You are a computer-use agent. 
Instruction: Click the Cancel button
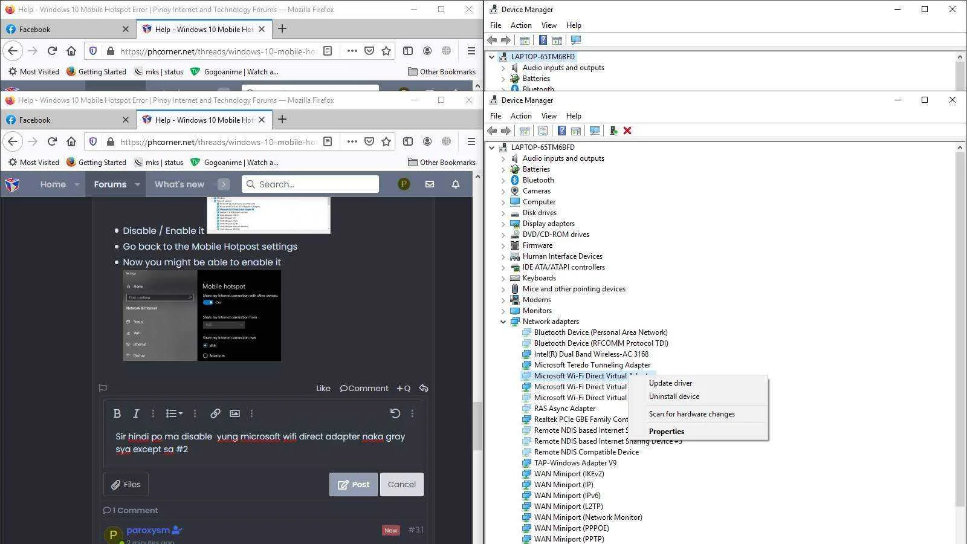pos(402,484)
